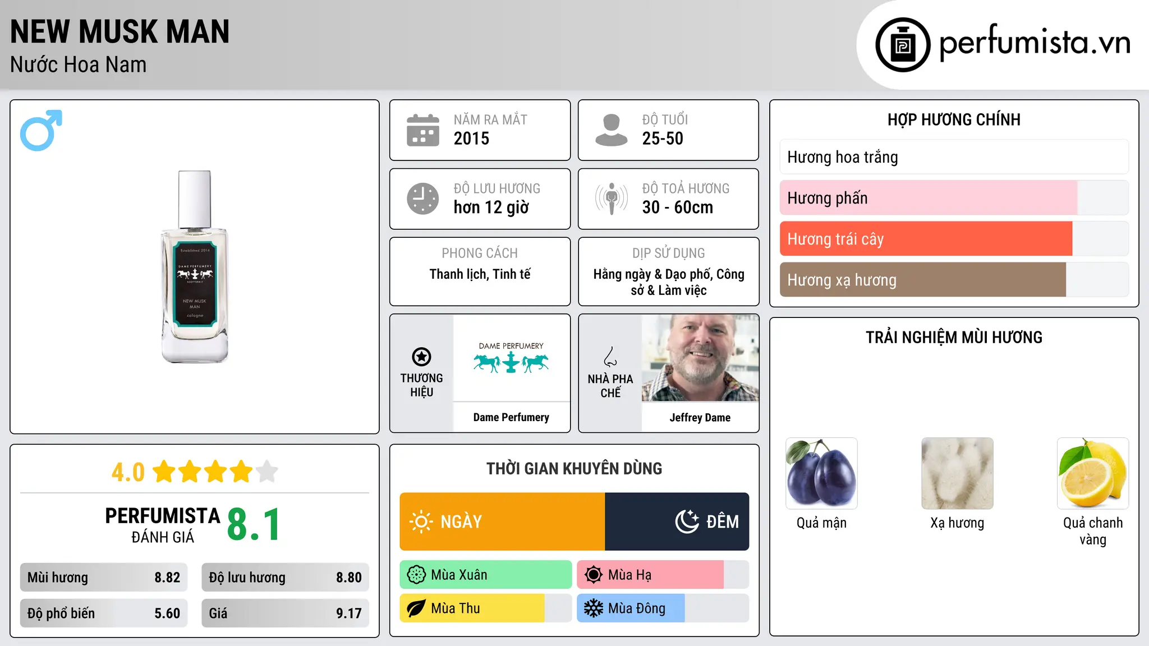Click the first yellow rating star
Viewport: 1149px width, 646px height.
click(164, 471)
